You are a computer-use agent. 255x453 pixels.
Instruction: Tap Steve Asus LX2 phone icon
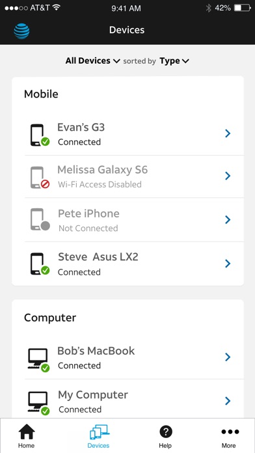coord(40,264)
